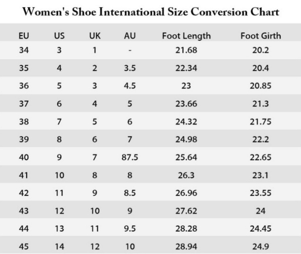
Task: Select the AU value 87.5 cell
Action: [x=130, y=157]
